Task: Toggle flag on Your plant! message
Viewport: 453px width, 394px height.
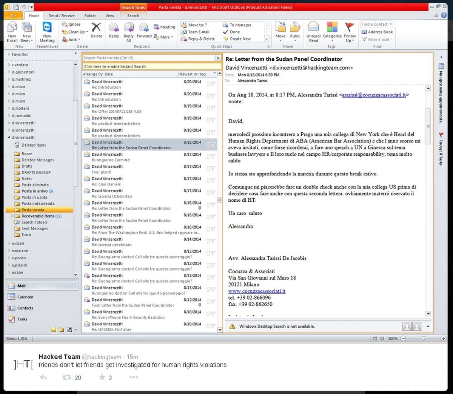Action: [x=213, y=168]
